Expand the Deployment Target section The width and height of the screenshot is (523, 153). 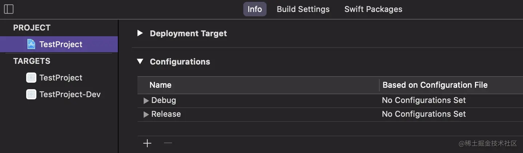(x=140, y=33)
